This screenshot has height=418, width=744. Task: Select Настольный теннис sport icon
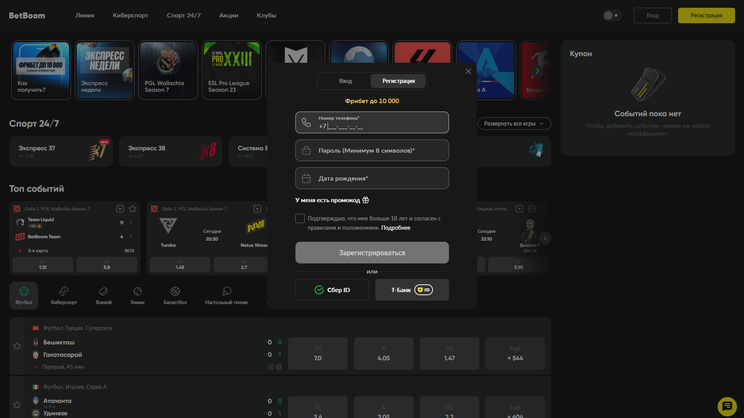tap(227, 296)
